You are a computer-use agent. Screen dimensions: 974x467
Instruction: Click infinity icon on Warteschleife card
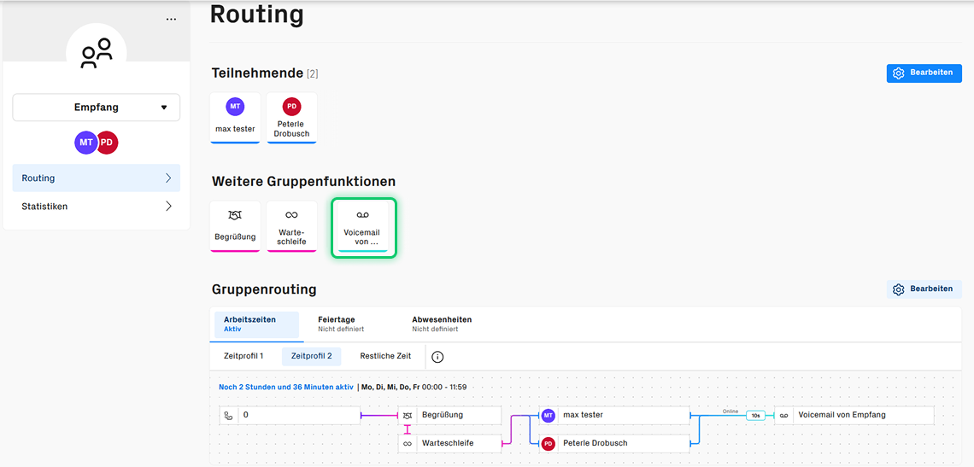(292, 215)
